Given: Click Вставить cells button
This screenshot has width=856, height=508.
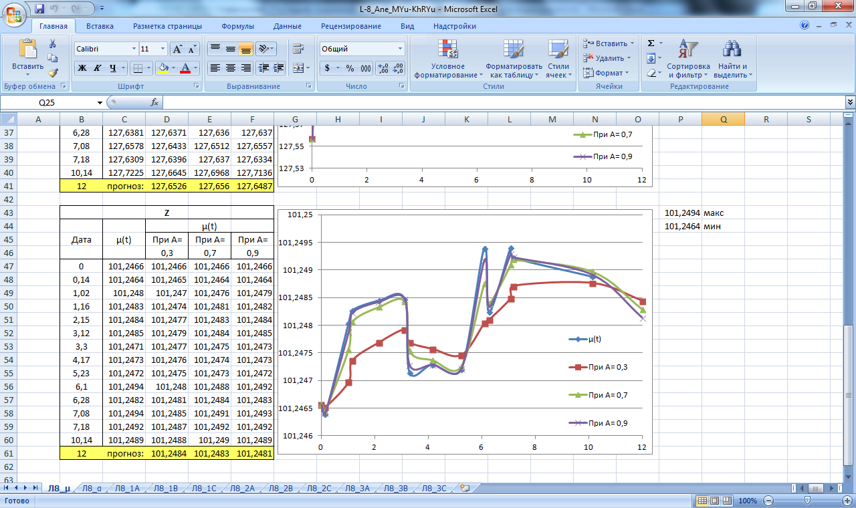Looking at the screenshot, I should (609, 43).
